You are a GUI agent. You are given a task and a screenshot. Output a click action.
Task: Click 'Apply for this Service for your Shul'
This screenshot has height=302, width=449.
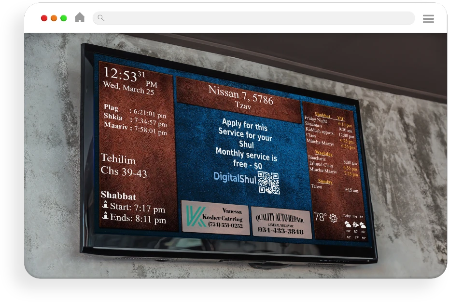245,133
